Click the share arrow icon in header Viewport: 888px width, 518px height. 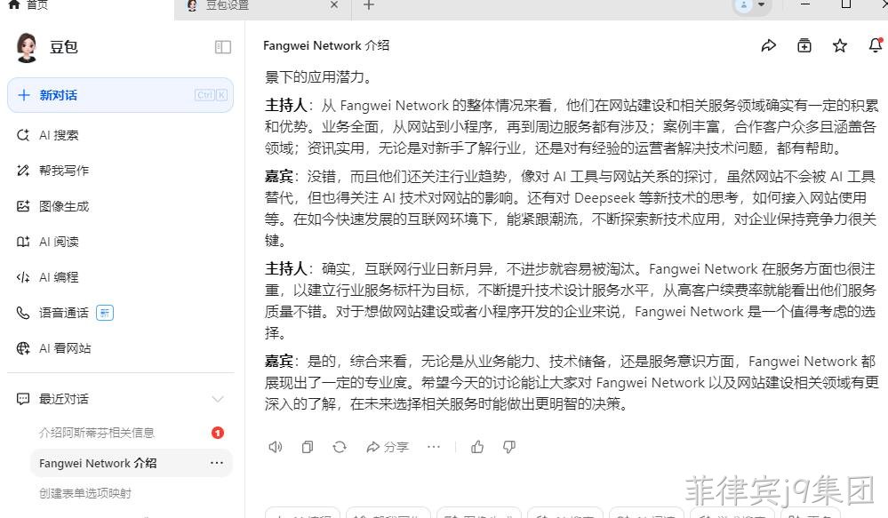(x=769, y=46)
